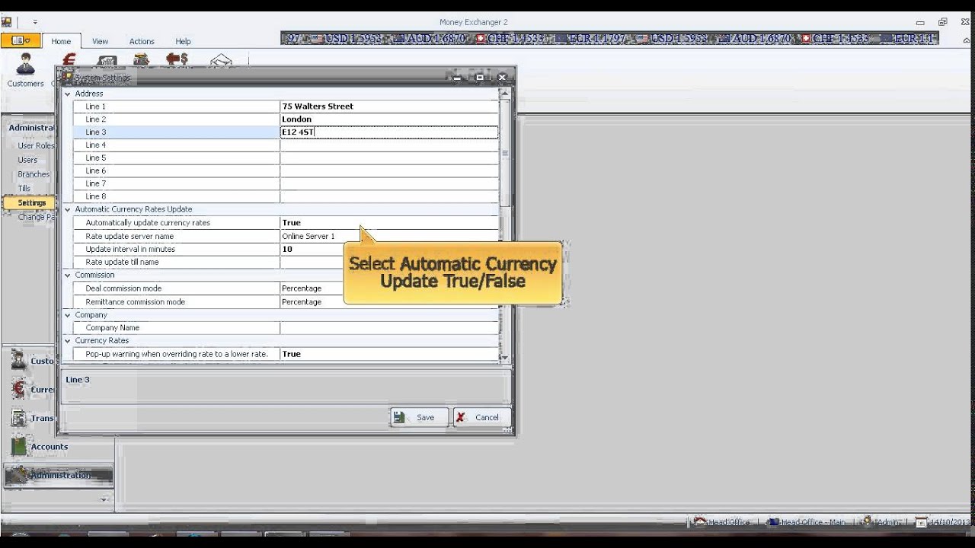975x548 pixels.
Task: Open User Roles in Administration pane
Action: pyautogui.click(x=36, y=145)
